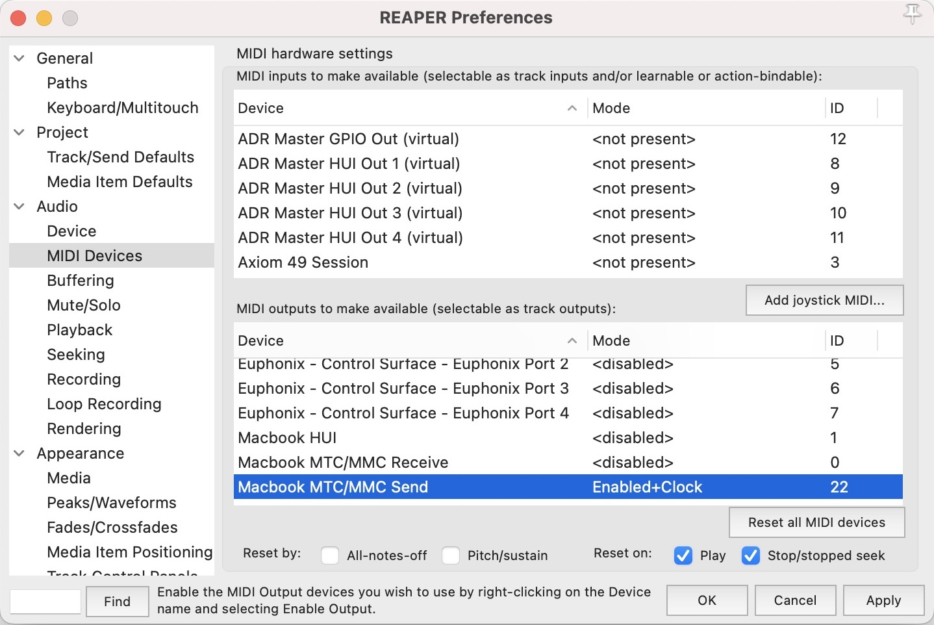The image size is (934, 625).
Task: Open Playback preferences page
Action: click(80, 330)
